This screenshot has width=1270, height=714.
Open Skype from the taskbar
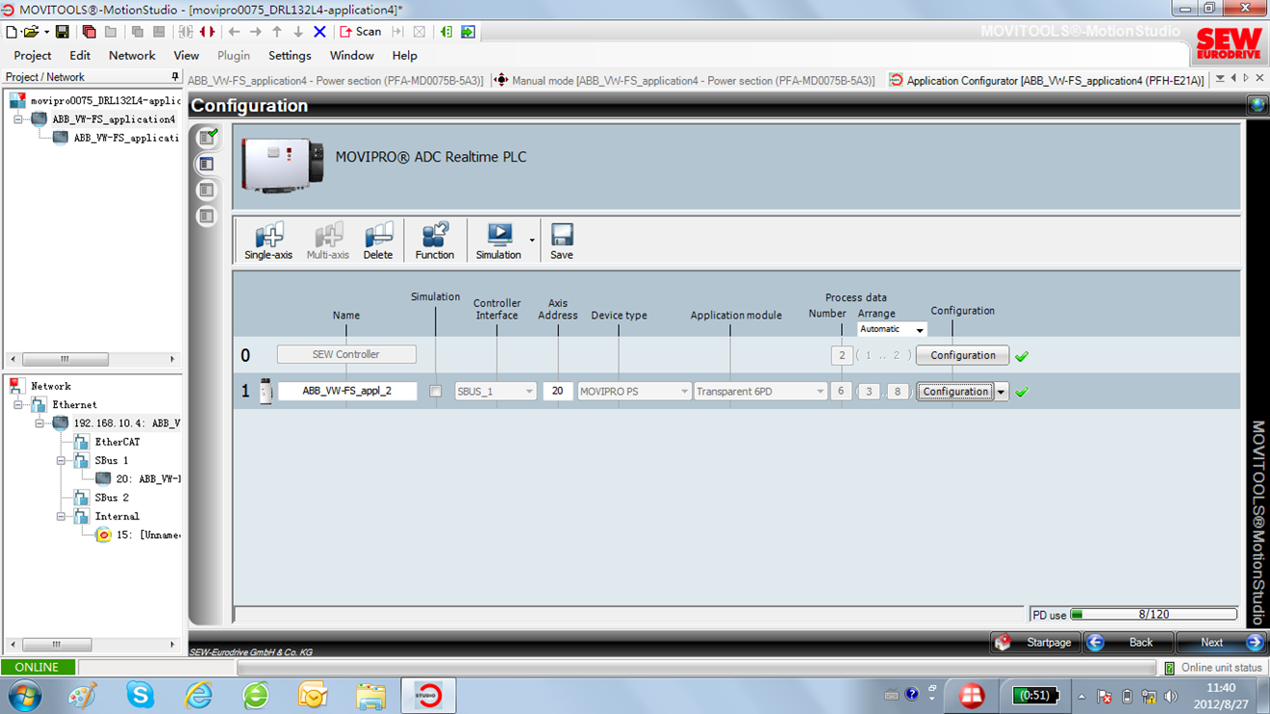point(140,694)
